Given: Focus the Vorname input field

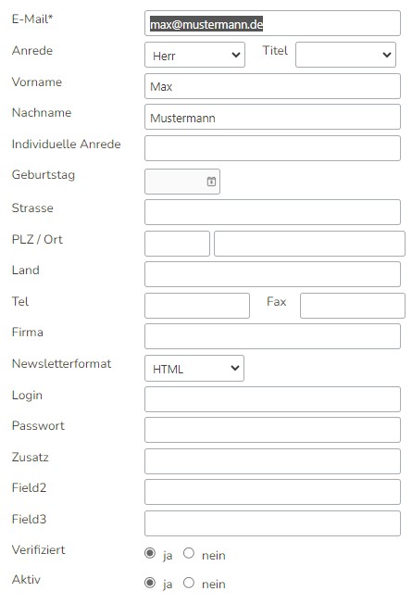Looking at the screenshot, I should 272,86.
